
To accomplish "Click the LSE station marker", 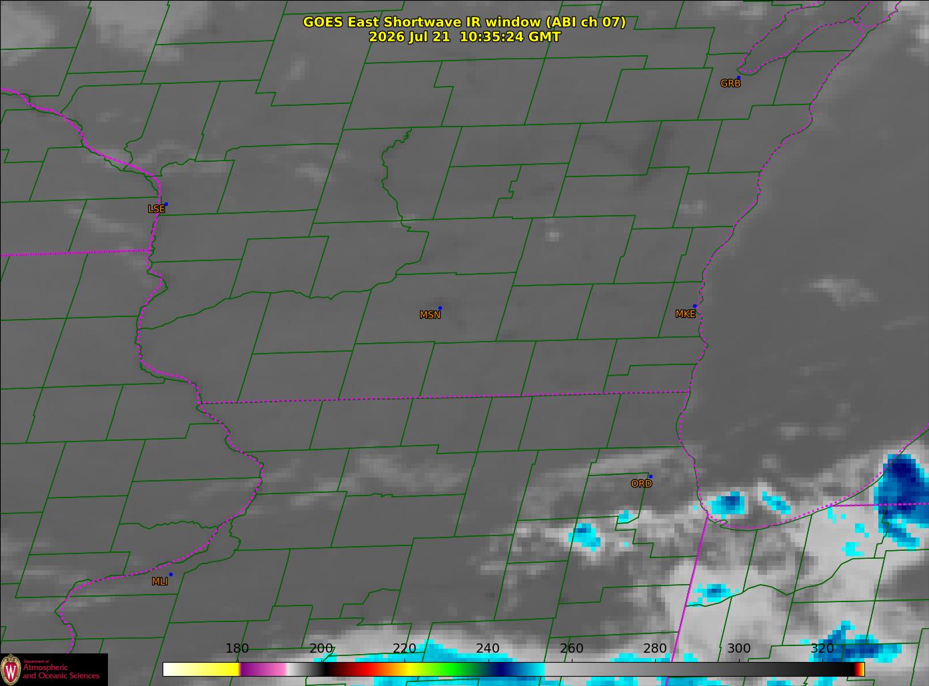I will [166, 204].
